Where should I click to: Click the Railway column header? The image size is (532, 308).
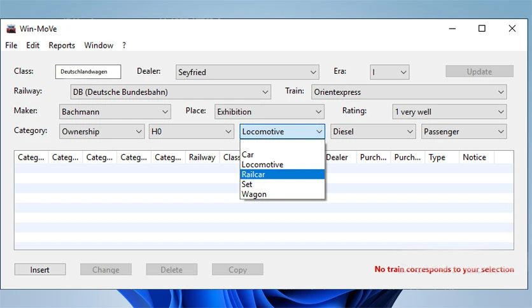(x=202, y=157)
